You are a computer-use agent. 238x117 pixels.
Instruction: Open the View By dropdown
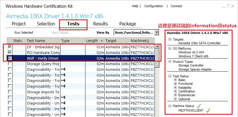tap(157, 32)
